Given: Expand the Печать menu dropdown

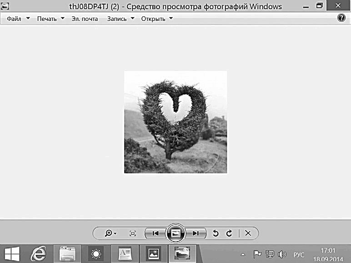Looking at the screenshot, I should pos(50,19).
